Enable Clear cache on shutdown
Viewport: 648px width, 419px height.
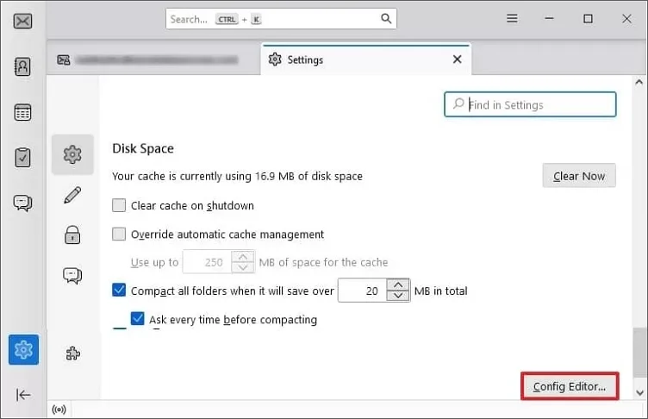coord(119,205)
